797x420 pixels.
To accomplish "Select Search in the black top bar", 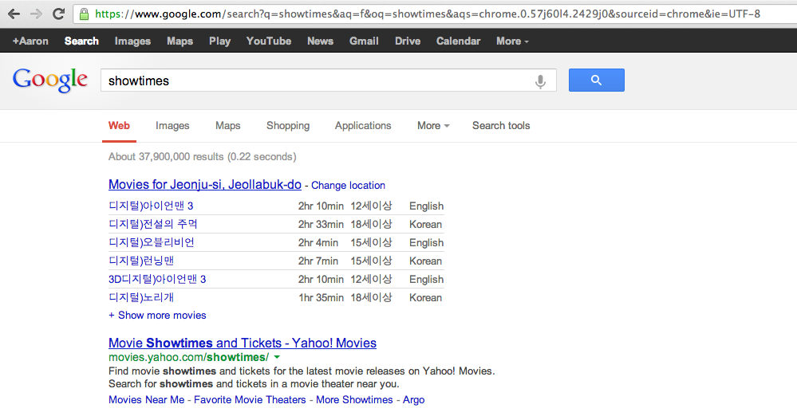I will point(81,41).
